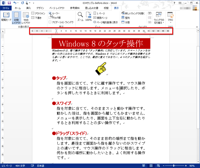Select Print Layout view (印刷レイアウト)
Image resolution: width=200 pixels, height=168 pixels.
[x=16, y=18]
